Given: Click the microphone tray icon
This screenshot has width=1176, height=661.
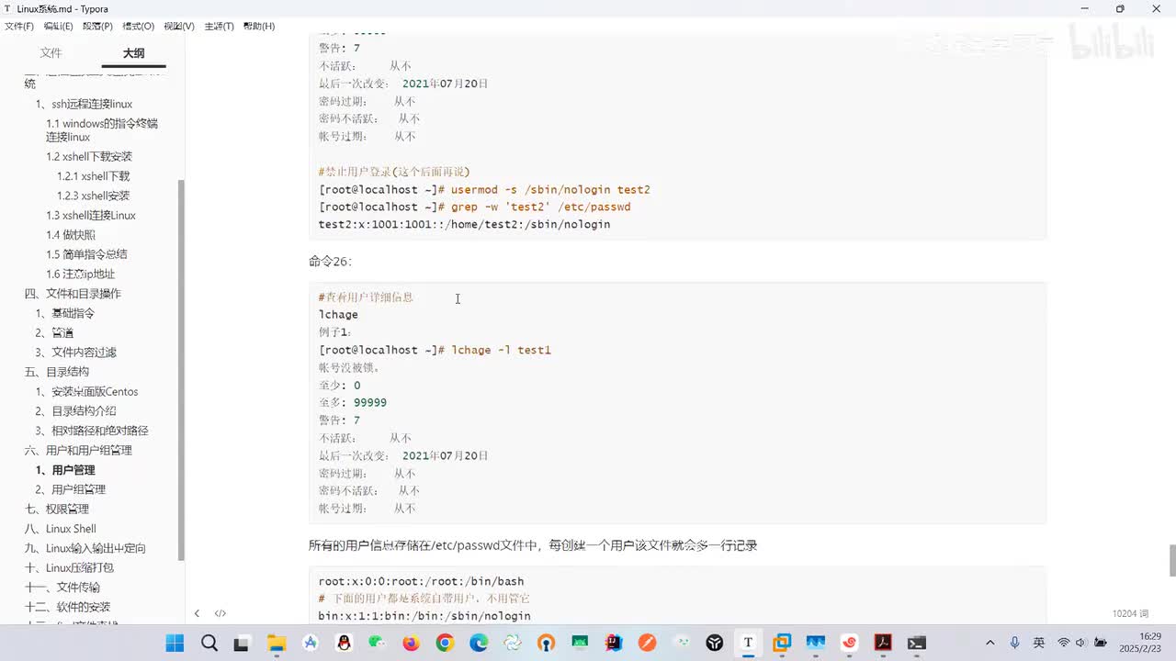Looking at the screenshot, I should tap(1014, 643).
